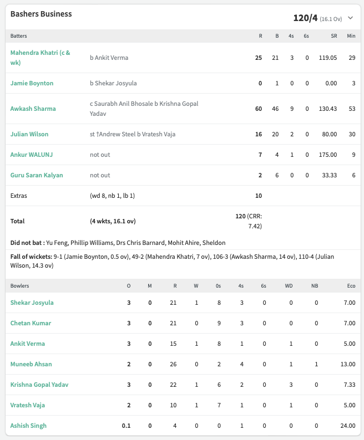
Task: Select Ashish Singh bowler link
Action: click(28, 426)
